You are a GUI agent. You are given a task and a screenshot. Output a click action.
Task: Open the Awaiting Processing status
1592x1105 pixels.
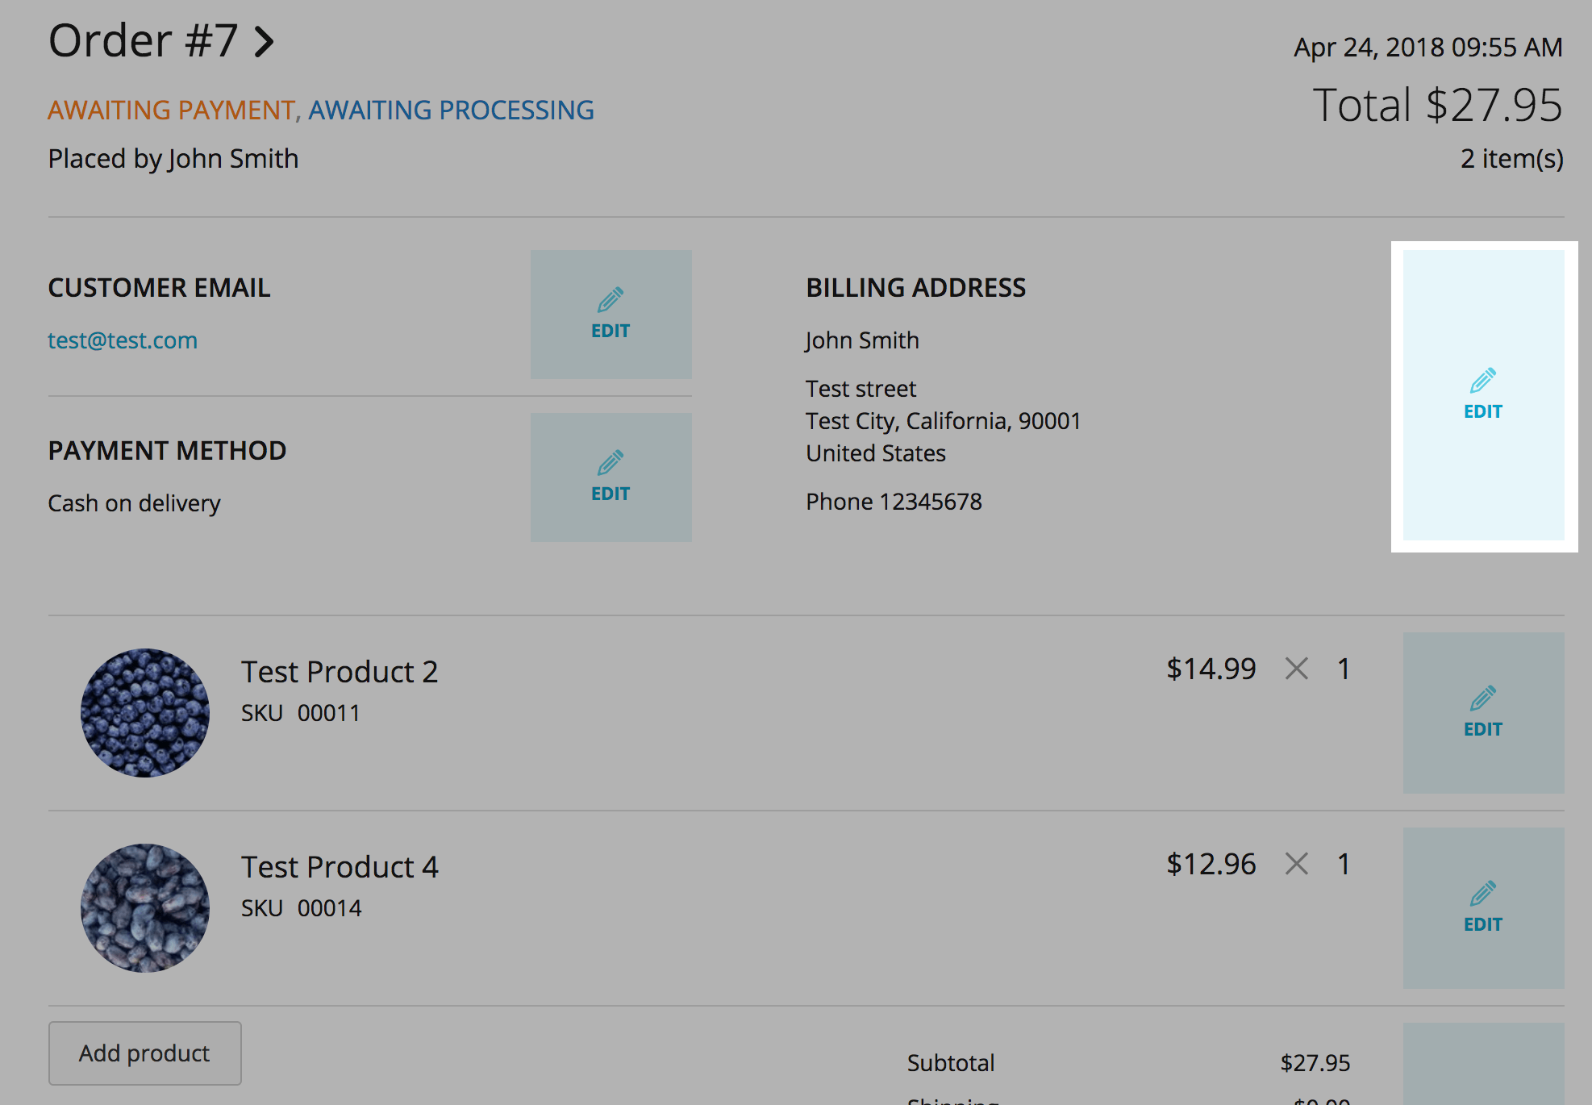coord(451,110)
